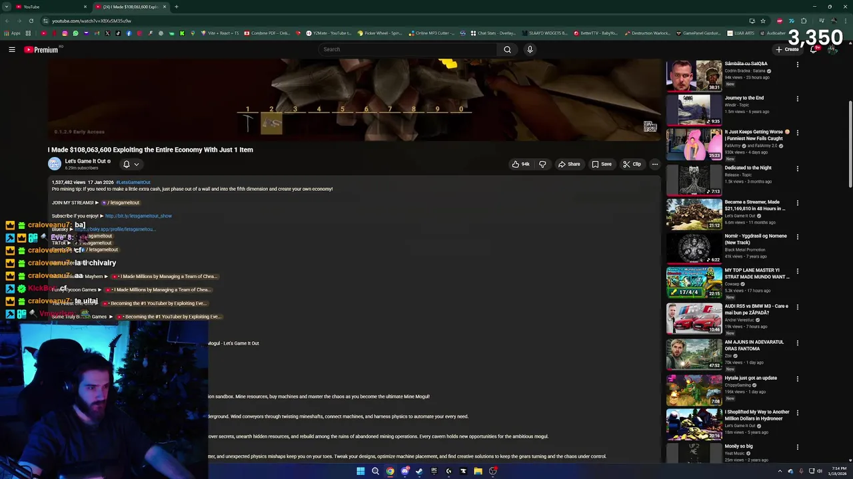Open options for Audi RS5 vs BMW M3 video
This screenshot has width=853, height=479.
tap(797, 307)
